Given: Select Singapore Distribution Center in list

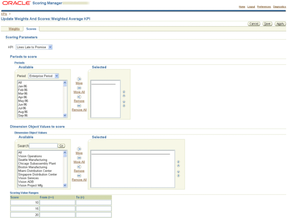Looking at the screenshot, I should [x=38, y=174].
